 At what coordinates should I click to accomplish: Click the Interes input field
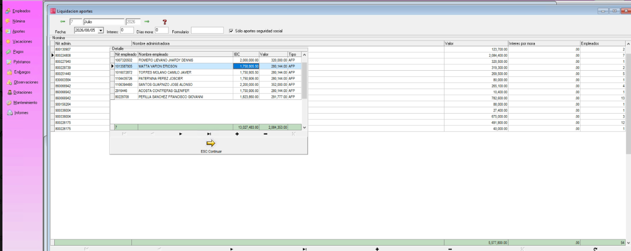(126, 30)
